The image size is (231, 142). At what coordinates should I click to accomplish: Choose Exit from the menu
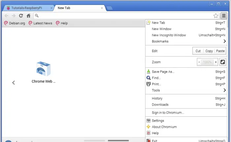pyautogui.click(x=186, y=140)
